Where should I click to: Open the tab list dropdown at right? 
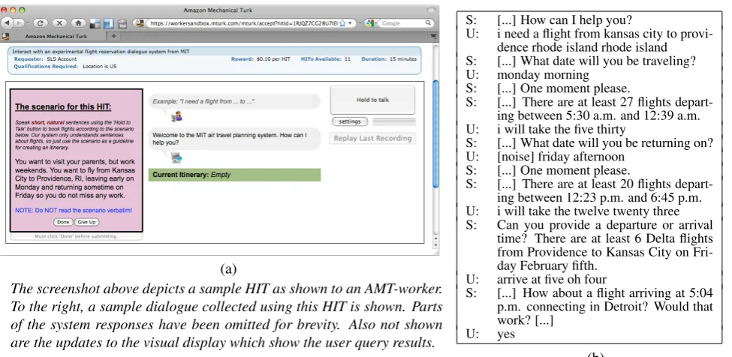pyautogui.click(x=434, y=36)
